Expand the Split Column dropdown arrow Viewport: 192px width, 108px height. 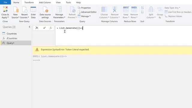point(155,17)
